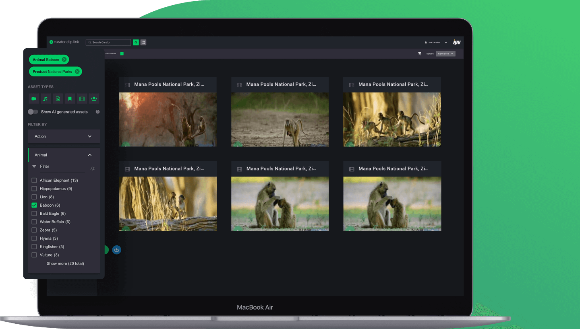Remove the Product National Parks filter chip

point(77,72)
